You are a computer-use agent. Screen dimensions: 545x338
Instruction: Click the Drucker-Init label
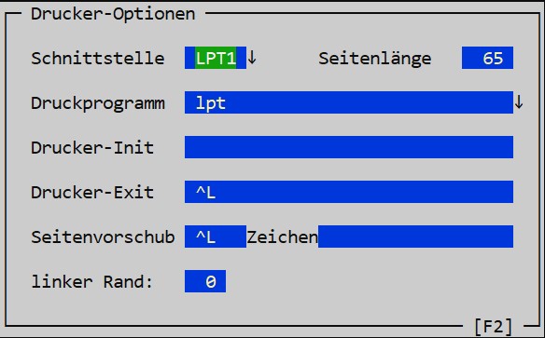[x=92, y=147]
